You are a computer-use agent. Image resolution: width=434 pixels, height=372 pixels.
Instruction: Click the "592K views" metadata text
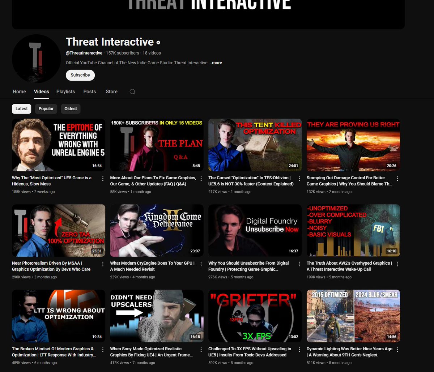[x=218, y=363]
